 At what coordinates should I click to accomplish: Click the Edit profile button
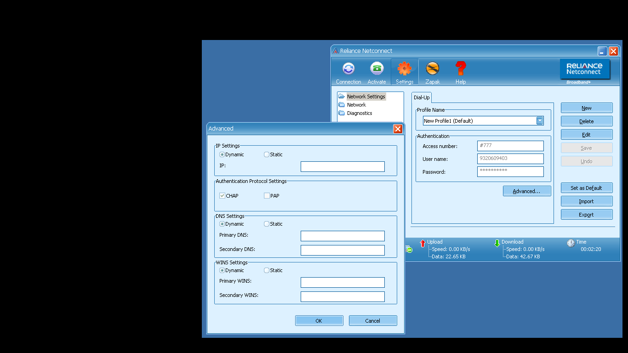click(x=587, y=135)
